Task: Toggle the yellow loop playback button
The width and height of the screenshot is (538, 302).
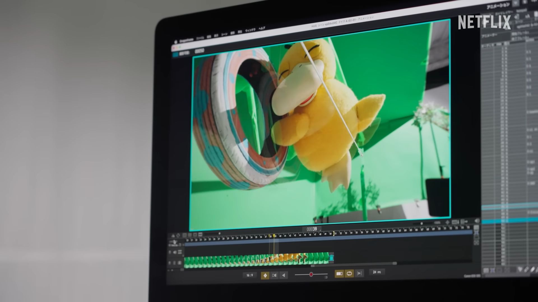Action: click(x=349, y=273)
